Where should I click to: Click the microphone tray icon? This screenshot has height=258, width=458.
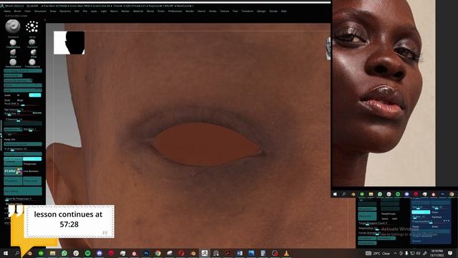tap(406, 253)
